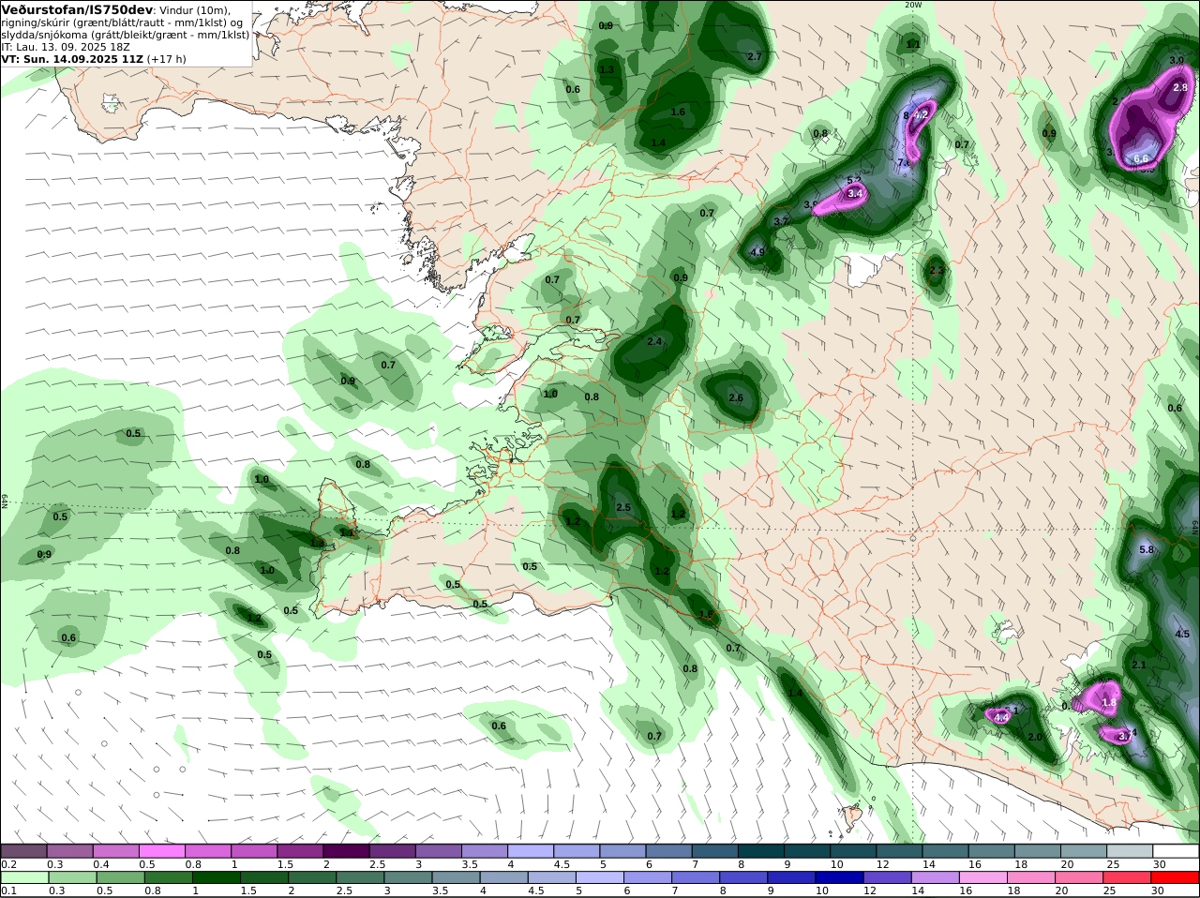Pick the white swatch ending the snow legend

[x=1176, y=851]
